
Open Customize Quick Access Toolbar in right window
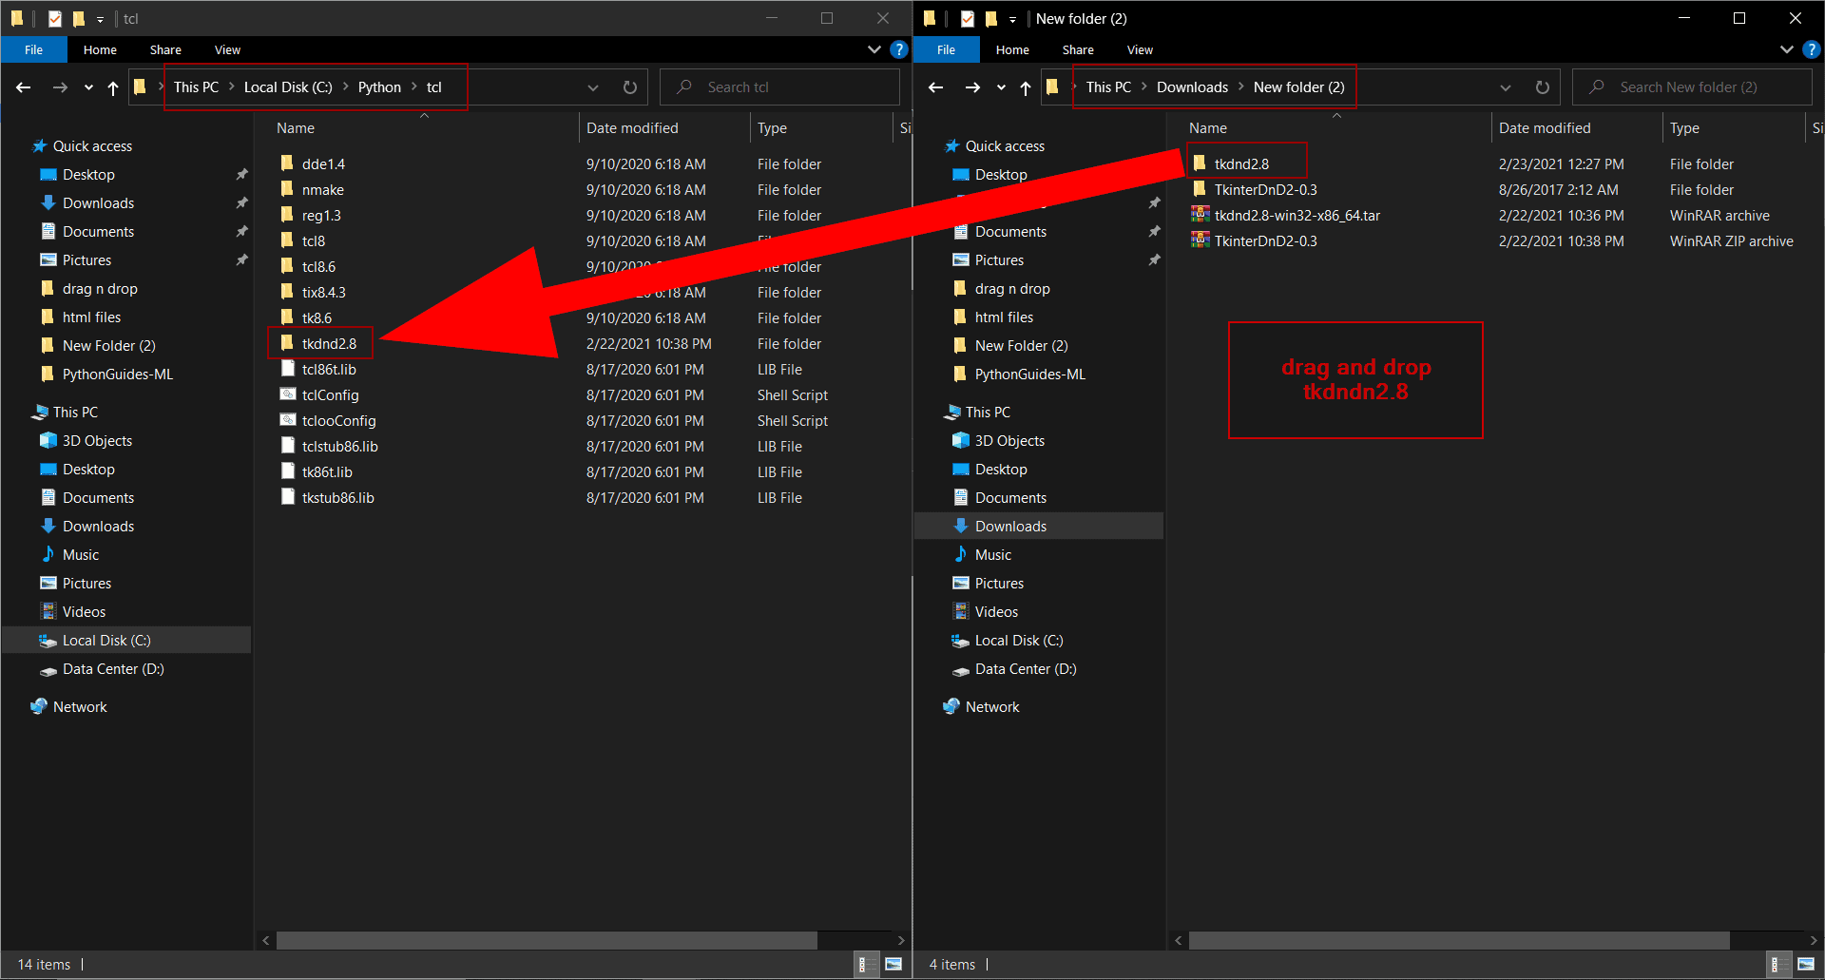1012,19
